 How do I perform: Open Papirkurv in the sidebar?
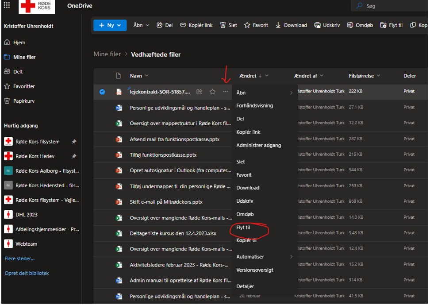[x=19, y=101]
